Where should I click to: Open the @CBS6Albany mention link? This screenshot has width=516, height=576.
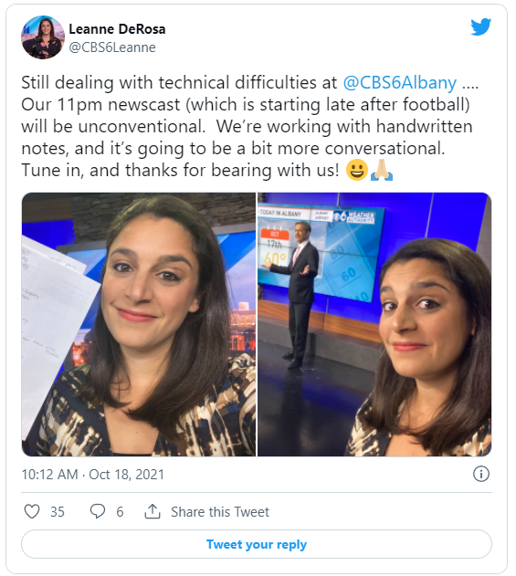tap(400, 83)
